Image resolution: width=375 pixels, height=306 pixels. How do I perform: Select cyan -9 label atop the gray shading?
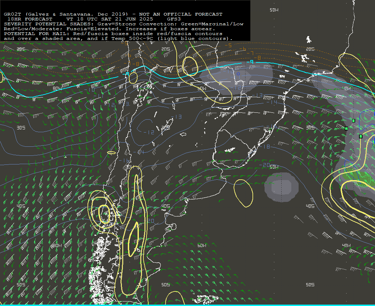coord(250,62)
